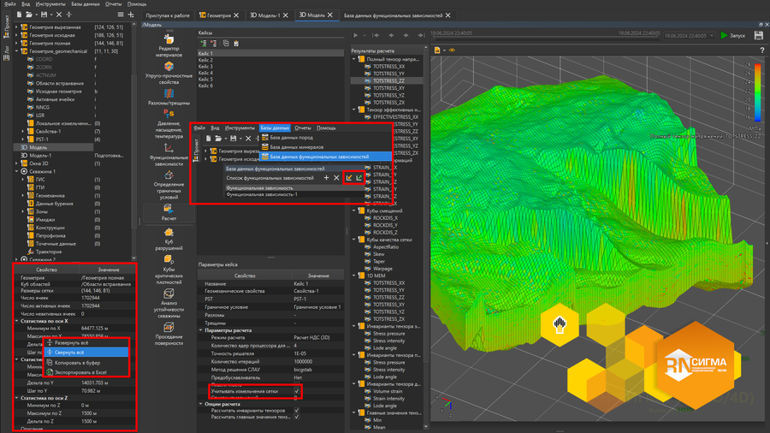
Task: Toggle Рассчитать главные значения тензоров checkbox
Action: pos(297,418)
